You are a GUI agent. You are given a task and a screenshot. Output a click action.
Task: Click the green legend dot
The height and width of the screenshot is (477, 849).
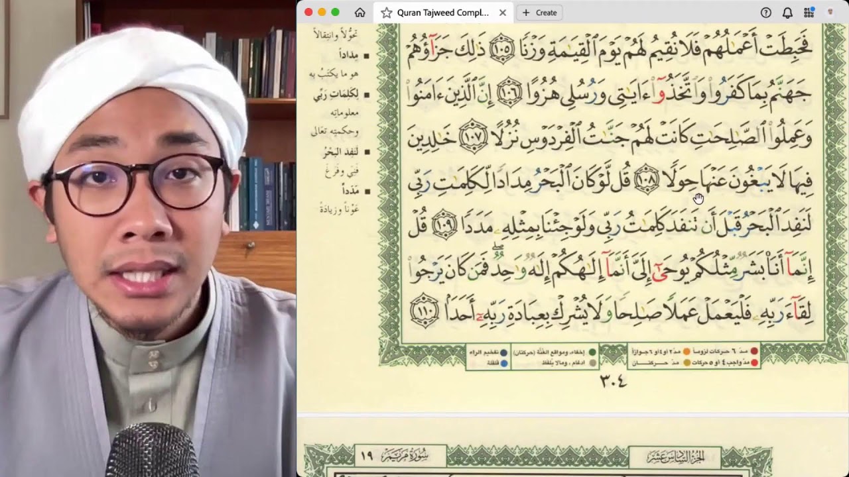592,352
